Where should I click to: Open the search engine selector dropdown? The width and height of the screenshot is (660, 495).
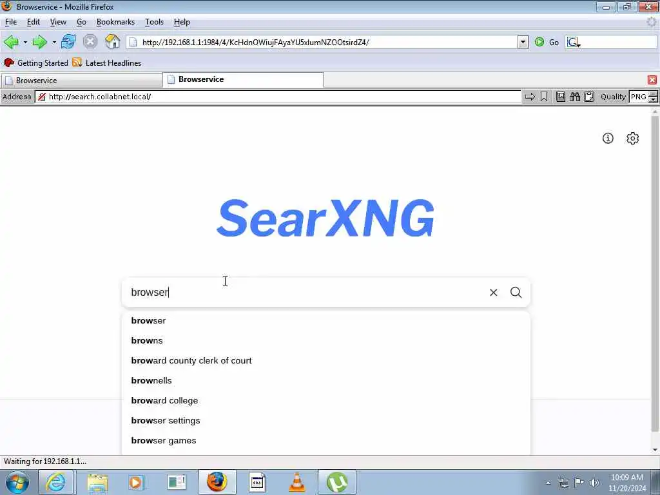[x=573, y=42]
